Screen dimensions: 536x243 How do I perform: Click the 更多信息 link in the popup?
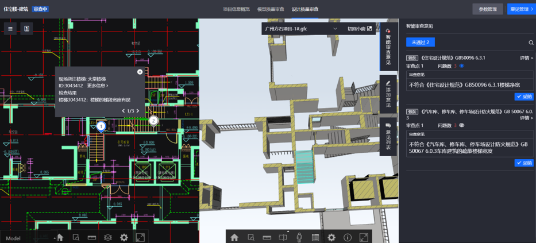point(98,86)
